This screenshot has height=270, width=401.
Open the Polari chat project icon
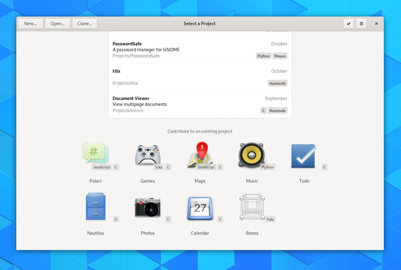pyautogui.click(x=96, y=153)
